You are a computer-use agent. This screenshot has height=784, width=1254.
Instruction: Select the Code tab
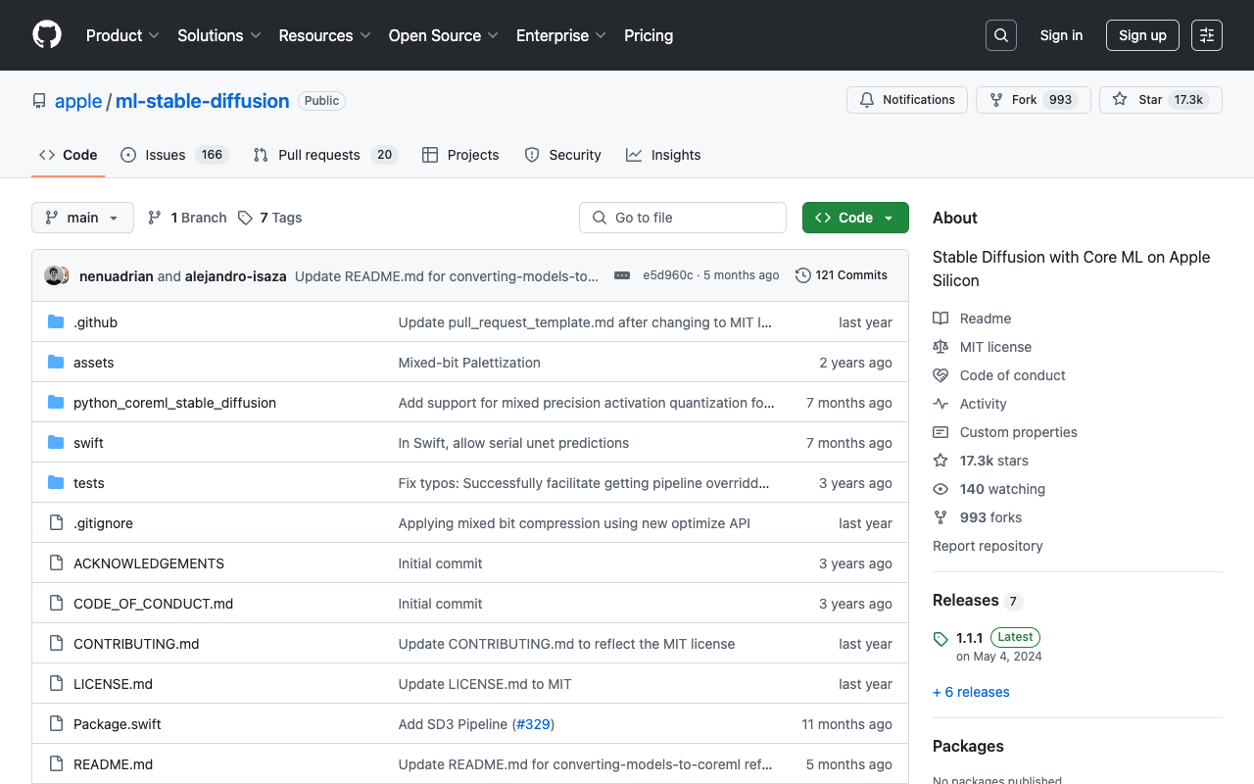coord(69,155)
